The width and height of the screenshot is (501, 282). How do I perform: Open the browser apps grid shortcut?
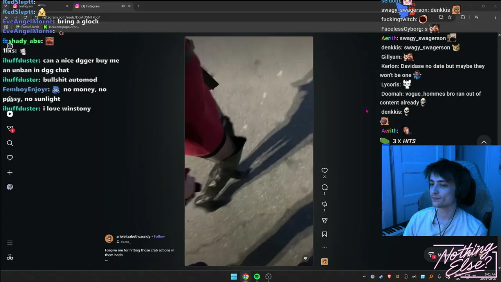coord(6,27)
